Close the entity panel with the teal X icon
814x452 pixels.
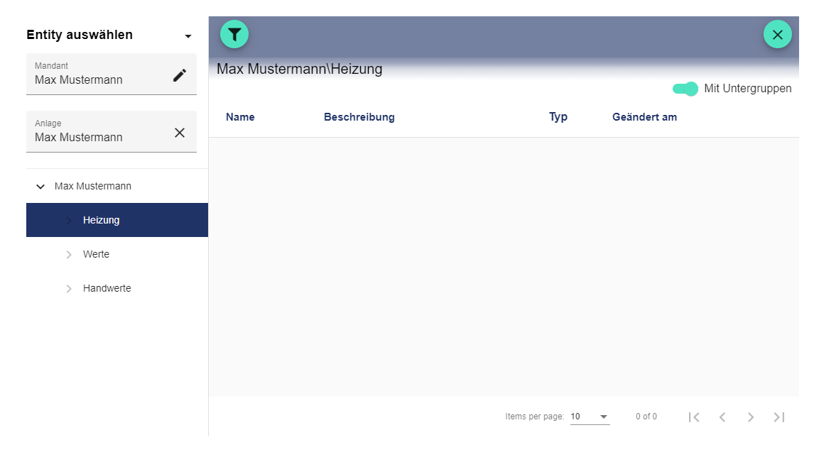(x=777, y=33)
